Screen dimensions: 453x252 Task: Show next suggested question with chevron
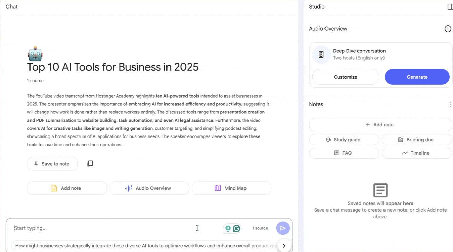point(284,246)
